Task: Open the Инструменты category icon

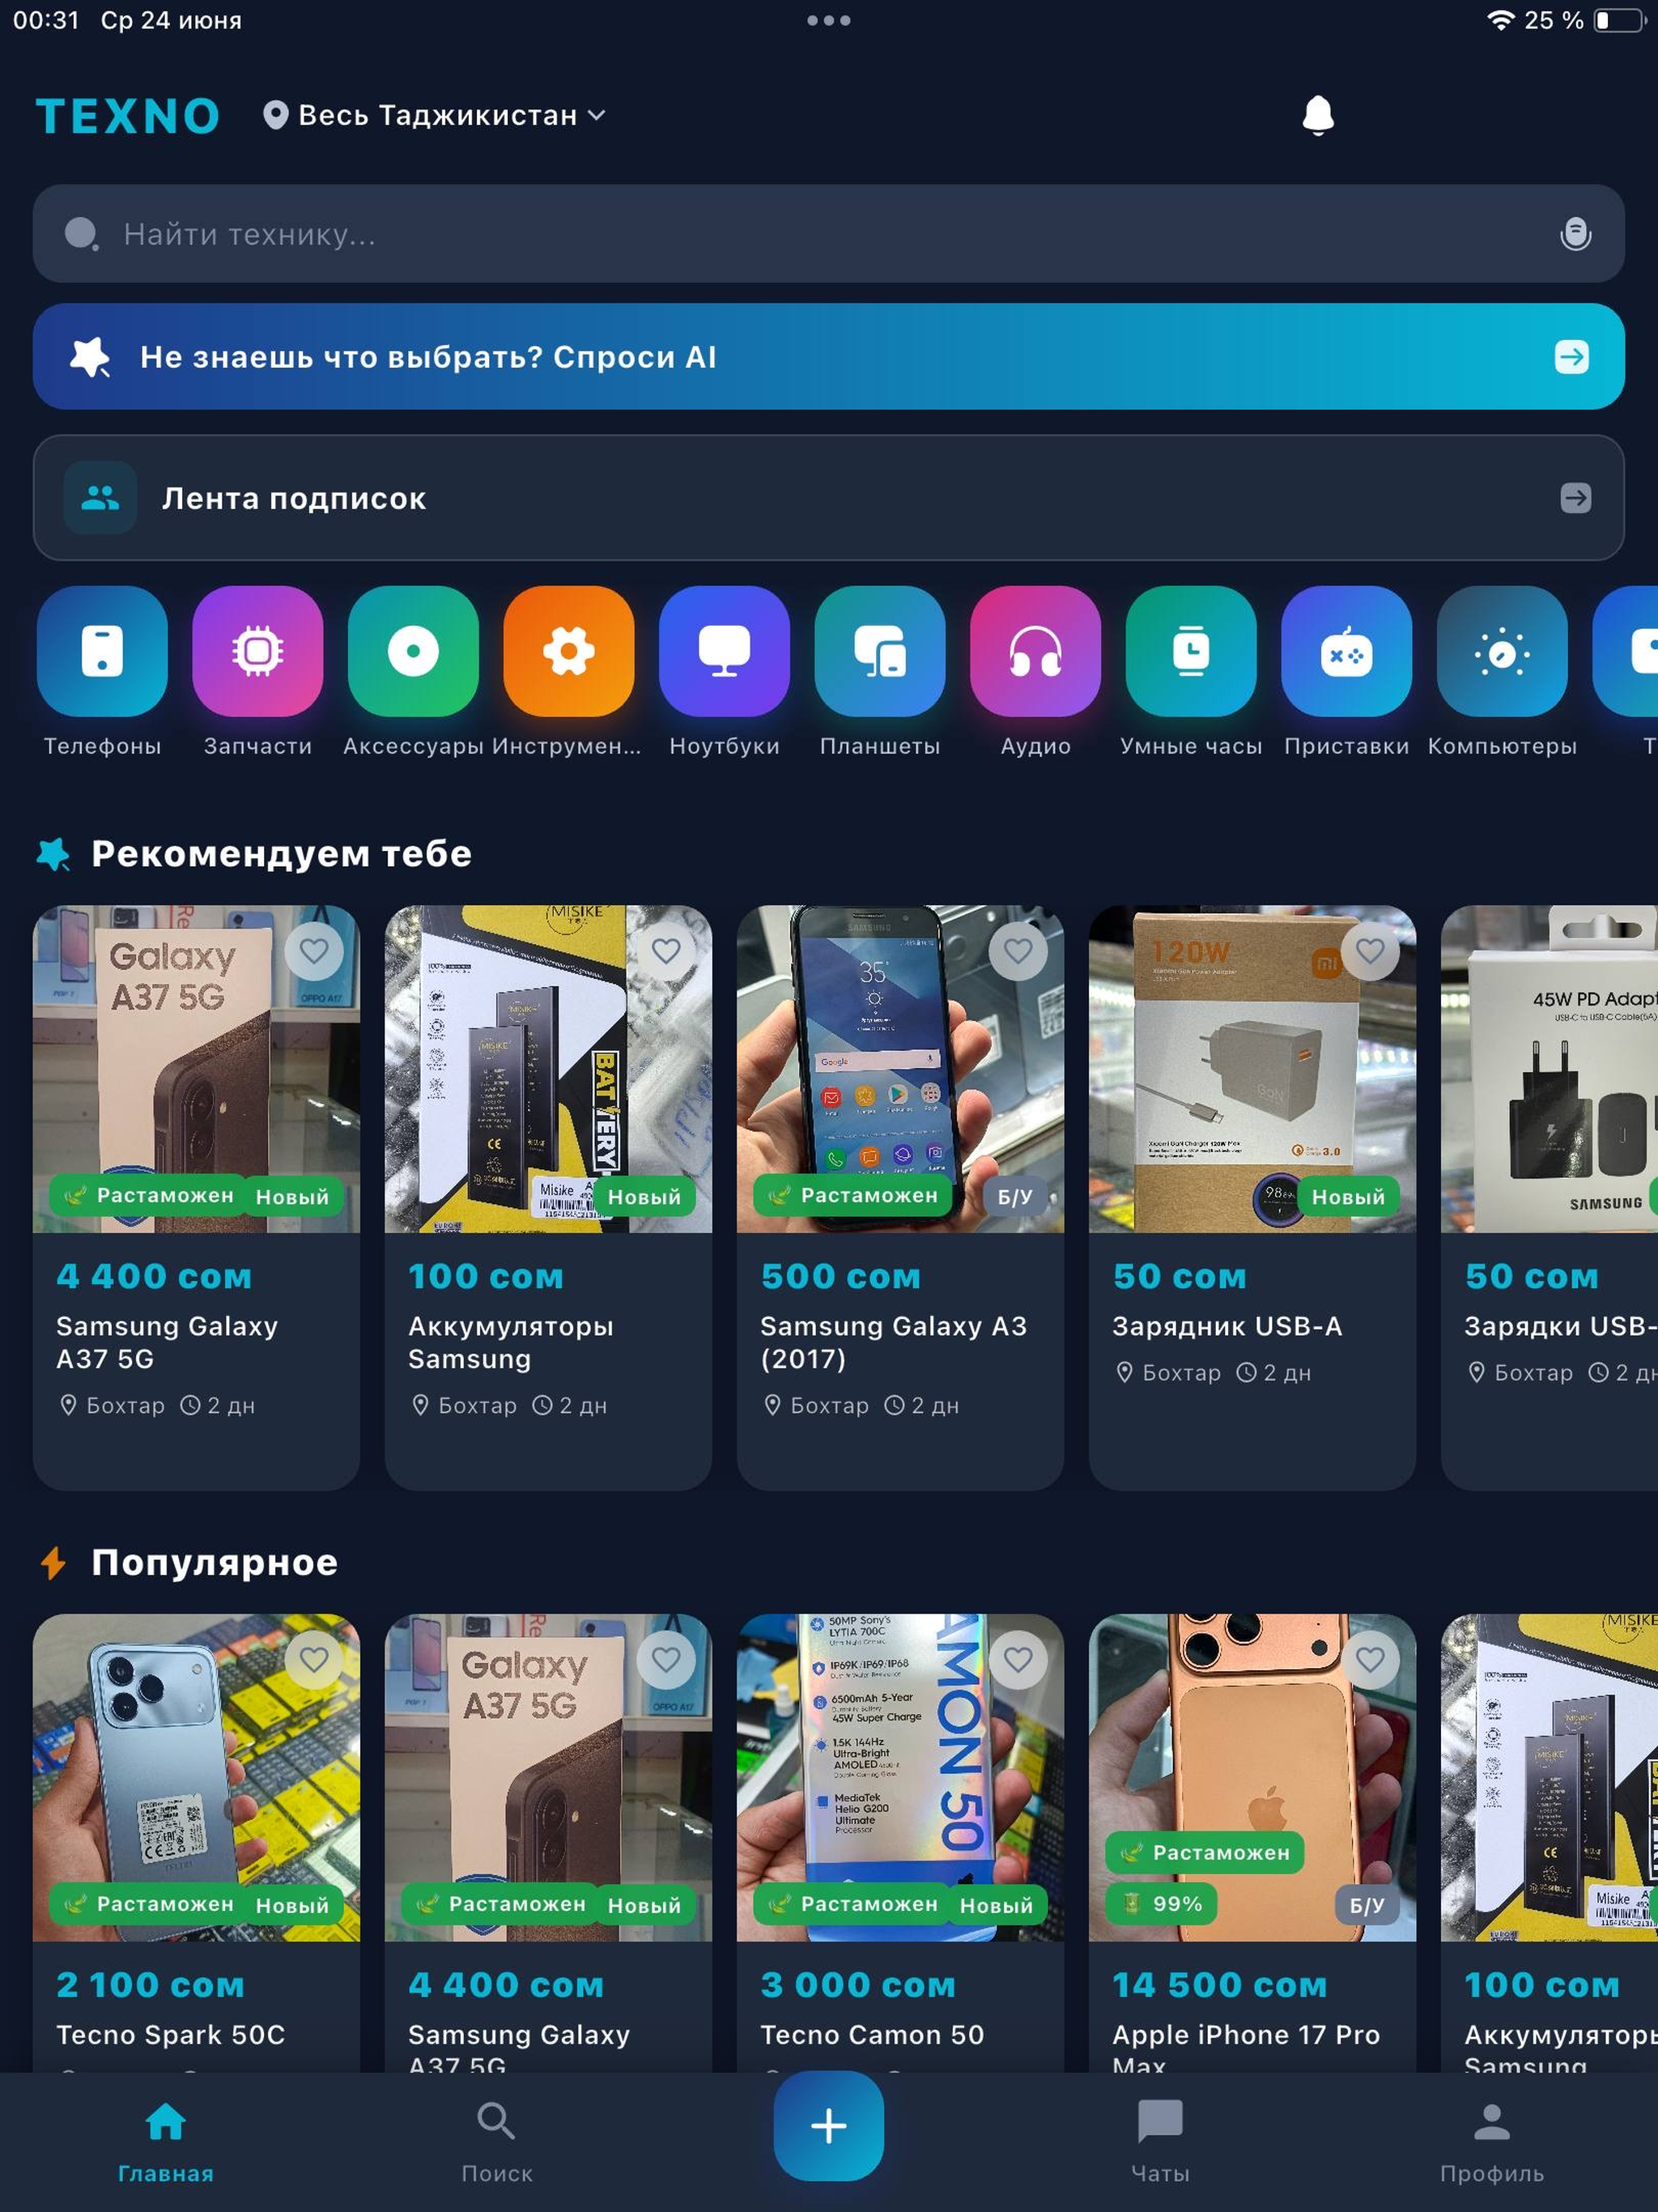Action: tap(569, 651)
